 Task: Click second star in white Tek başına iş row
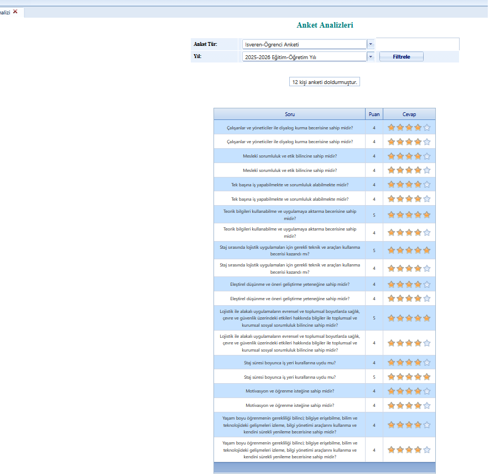pyautogui.click(x=400, y=199)
